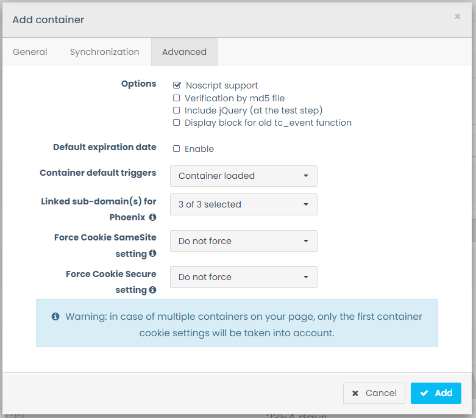This screenshot has width=476, height=418.
Task: Enable Verification by md5 file
Action: [x=177, y=98]
